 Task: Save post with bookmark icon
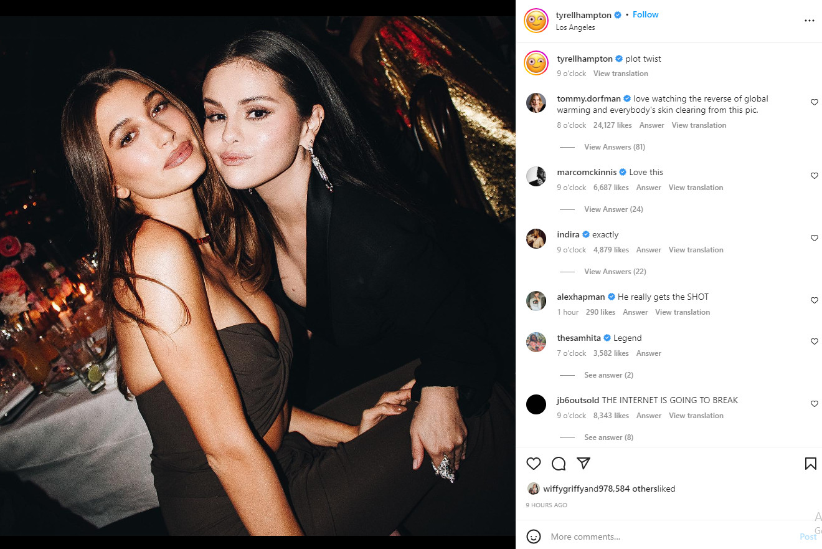810,464
